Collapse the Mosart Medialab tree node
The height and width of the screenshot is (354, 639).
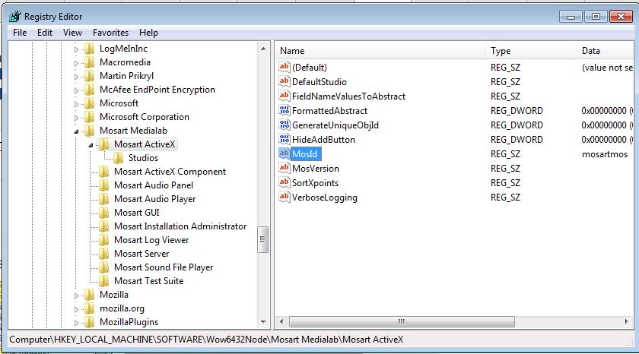[77, 131]
